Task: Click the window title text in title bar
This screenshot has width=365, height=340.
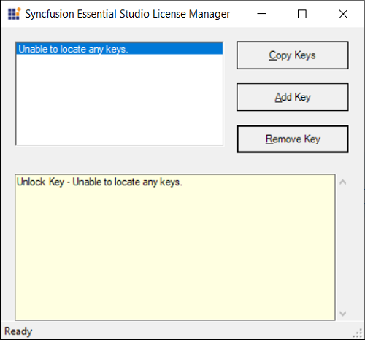Action: (128, 14)
